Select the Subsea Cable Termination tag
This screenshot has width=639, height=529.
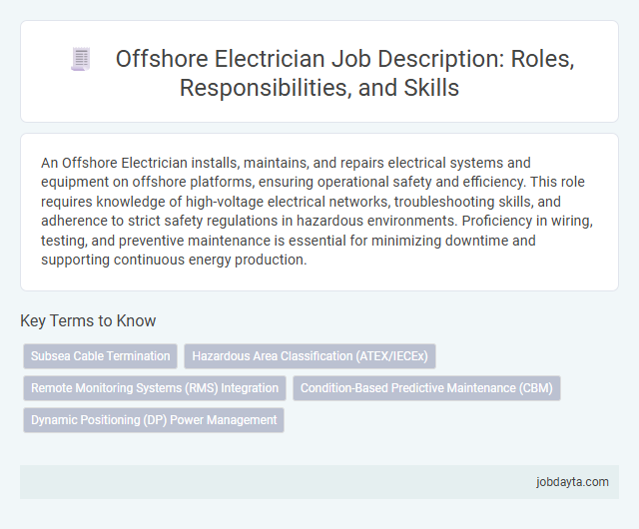(100, 356)
